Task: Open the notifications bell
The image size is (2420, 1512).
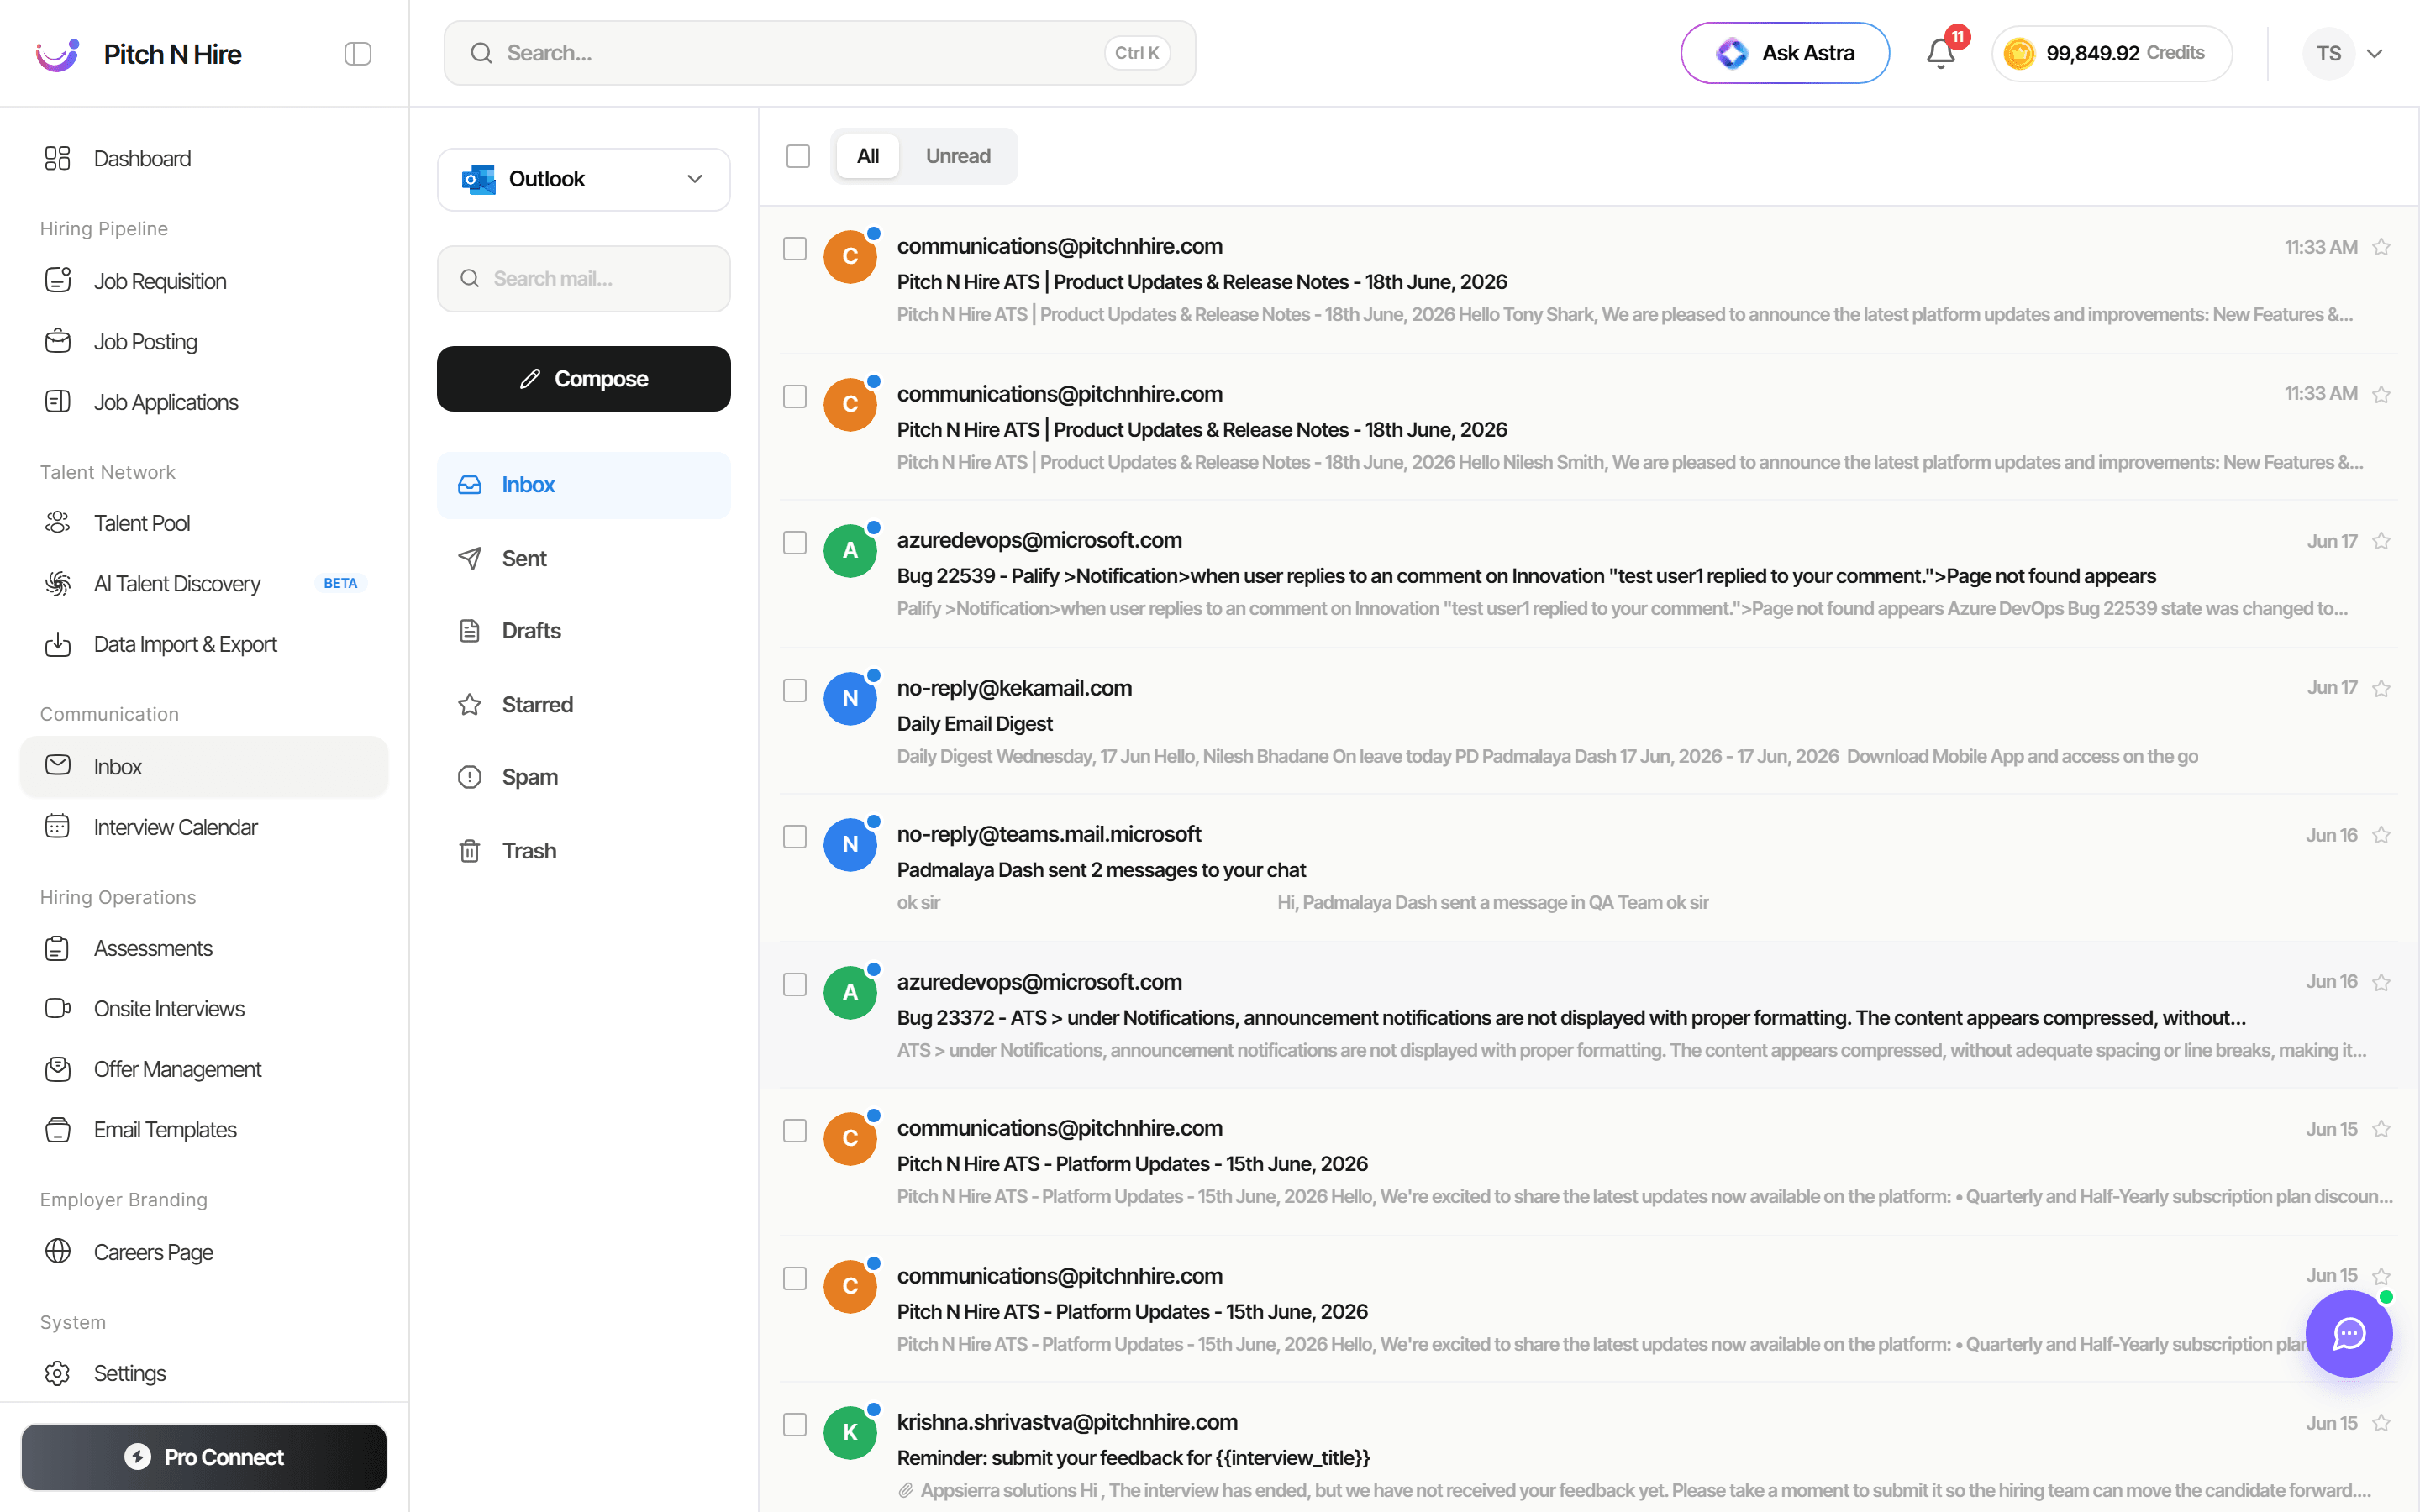Action: tap(1940, 53)
